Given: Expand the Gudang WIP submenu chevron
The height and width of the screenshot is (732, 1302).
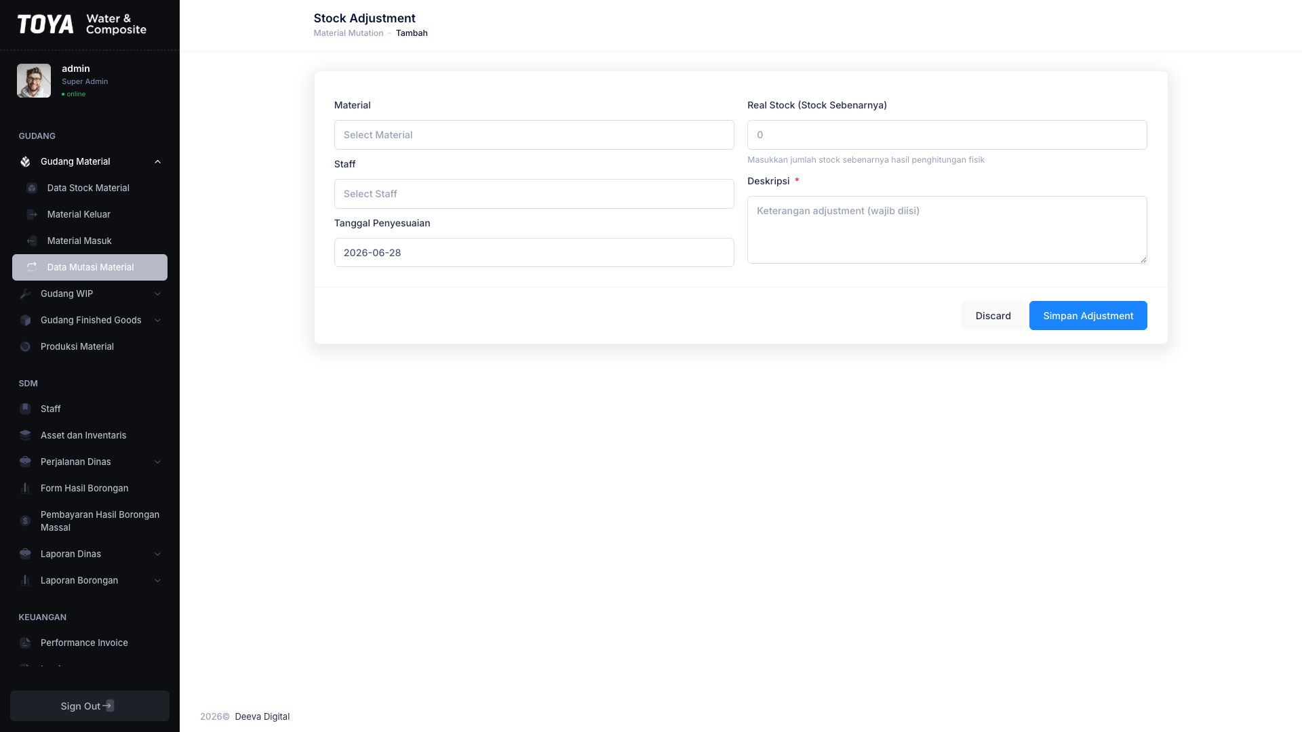Looking at the screenshot, I should [x=157, y=294].
